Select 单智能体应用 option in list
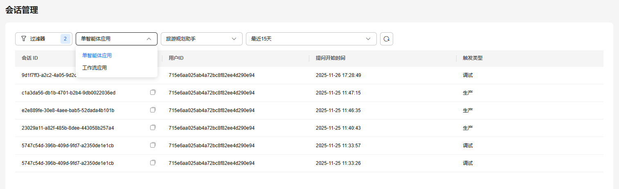The height and width of the screenshot is (189, 619). tap(97, 56)
